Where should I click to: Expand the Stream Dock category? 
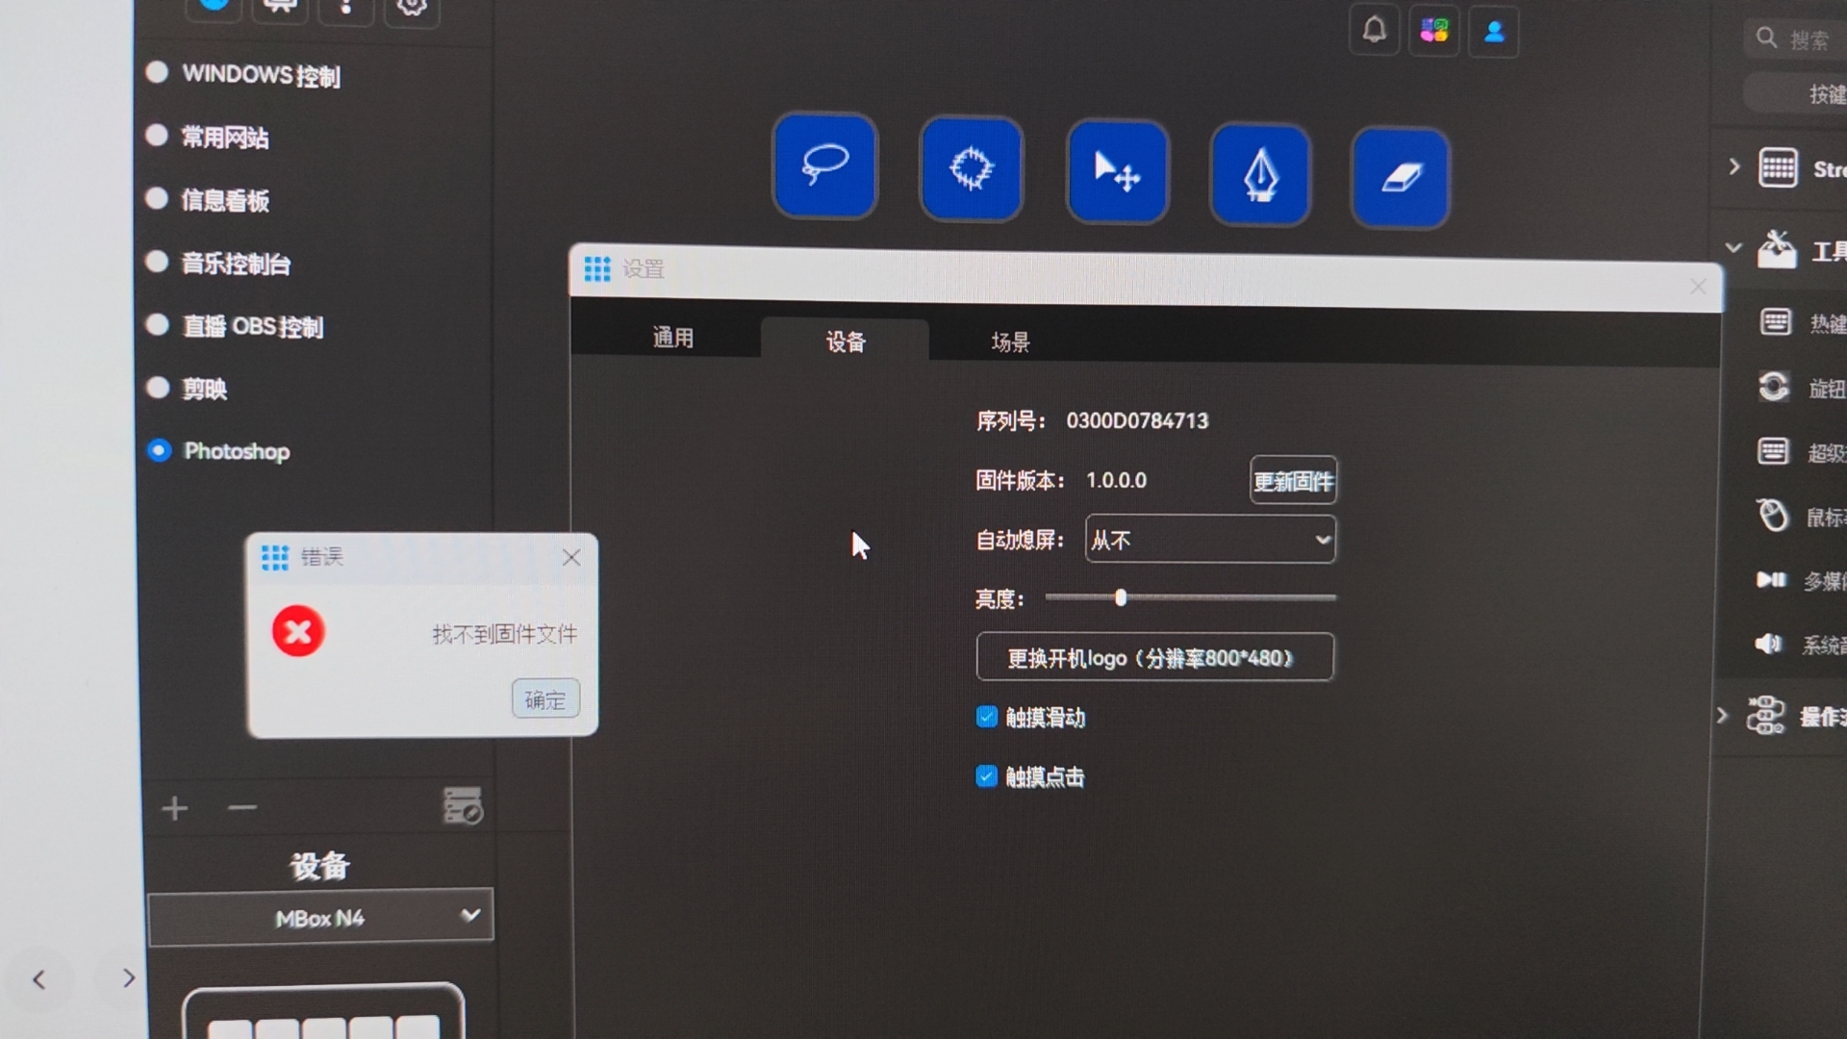point(1734,166)
